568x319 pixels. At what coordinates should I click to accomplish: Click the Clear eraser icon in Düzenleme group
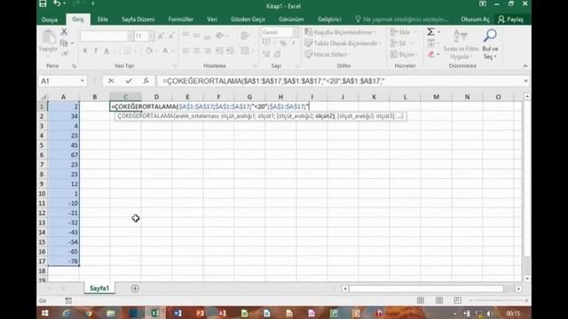pos(431,54)
